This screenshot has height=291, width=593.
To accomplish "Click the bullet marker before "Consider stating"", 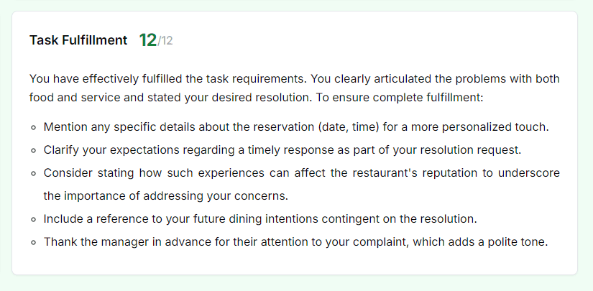I will click(34, 174).
